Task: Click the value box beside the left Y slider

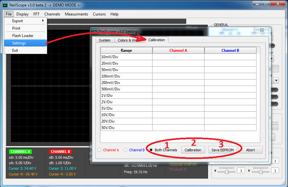Action: coord(241,171)
